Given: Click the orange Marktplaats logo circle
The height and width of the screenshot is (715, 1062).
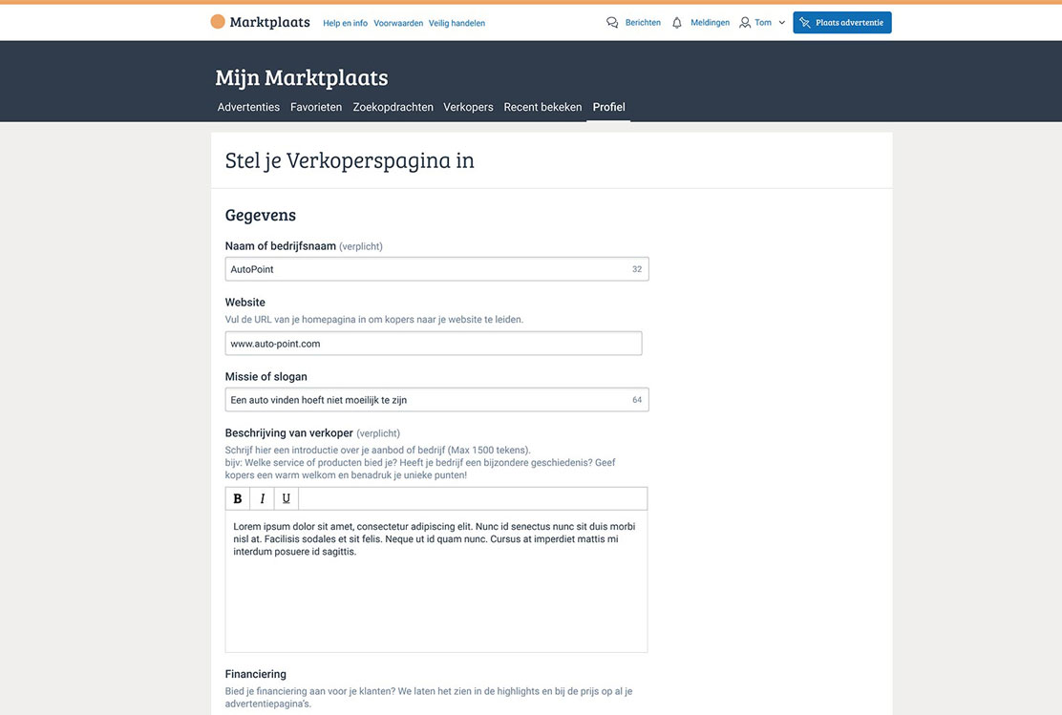Looking at the screenshot, I should coord(218,22).
